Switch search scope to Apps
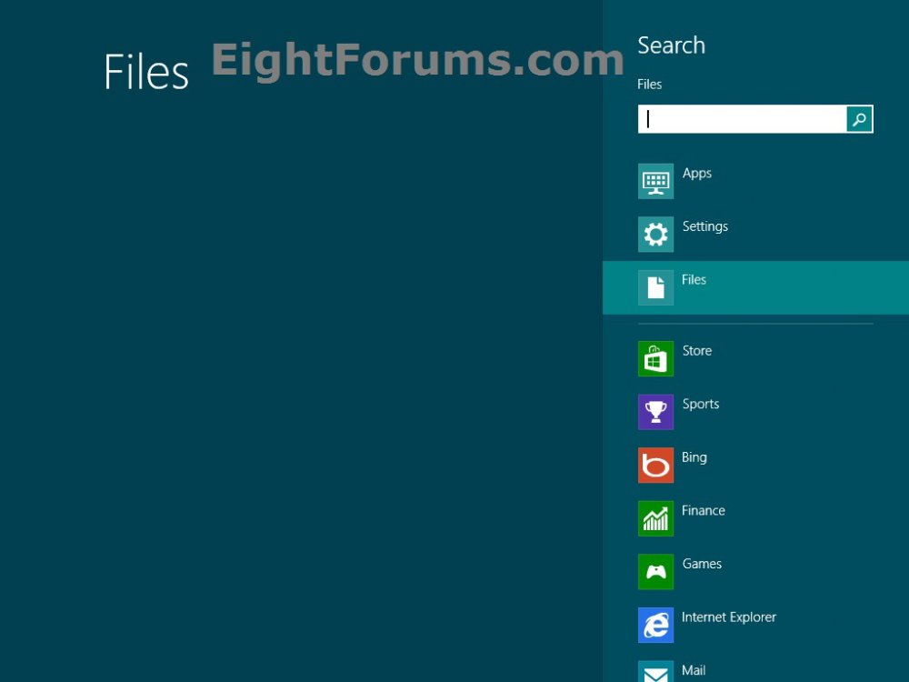The width and height of the screenshot is (909, 682). click(697, 173)
